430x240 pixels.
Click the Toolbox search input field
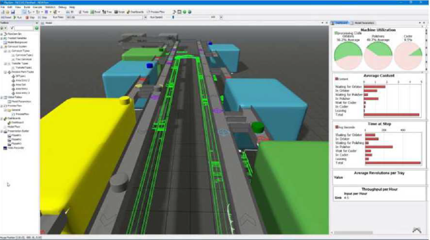[24, 28]
